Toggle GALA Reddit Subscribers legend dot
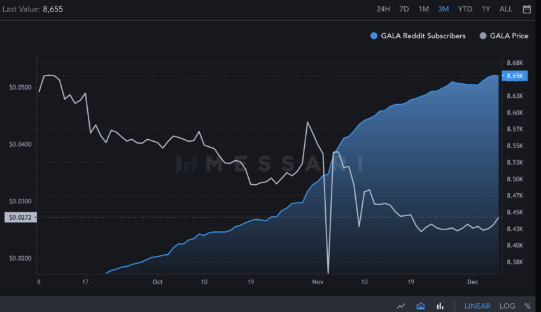 [x=374, y=36]
